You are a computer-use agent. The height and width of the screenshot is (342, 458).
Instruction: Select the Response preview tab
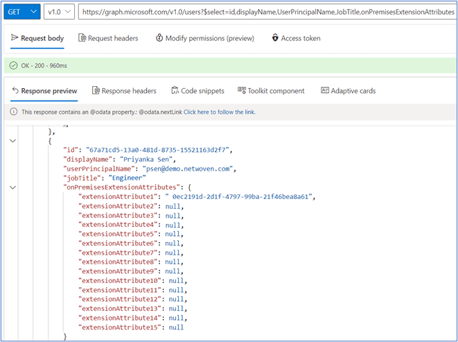point(44,91)
